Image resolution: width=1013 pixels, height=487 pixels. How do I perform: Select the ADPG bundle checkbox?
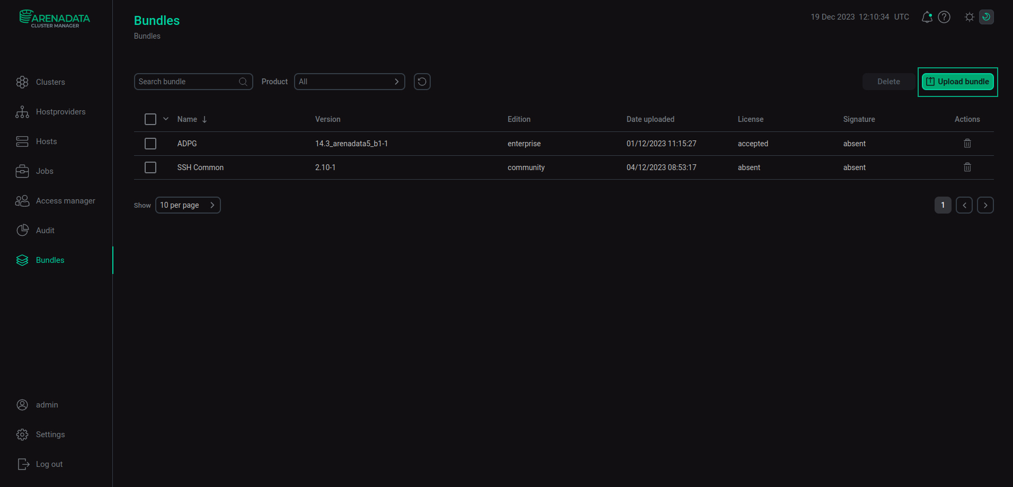[150, 144]
